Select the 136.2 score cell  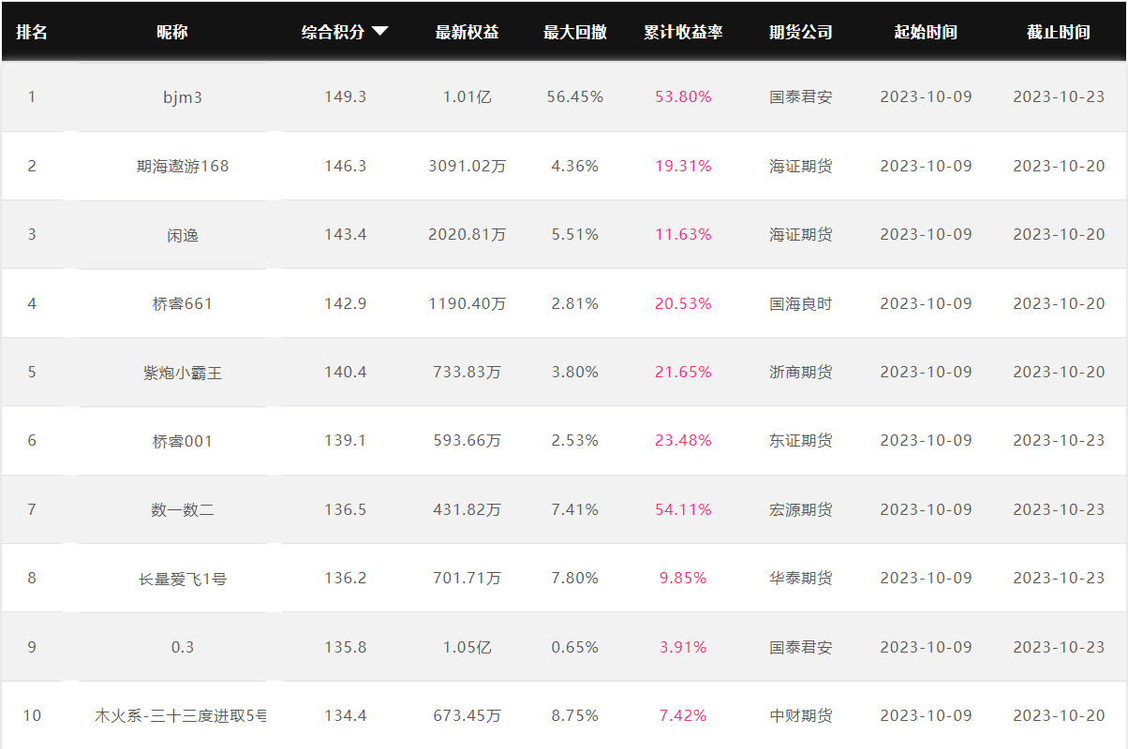(345, 578)
